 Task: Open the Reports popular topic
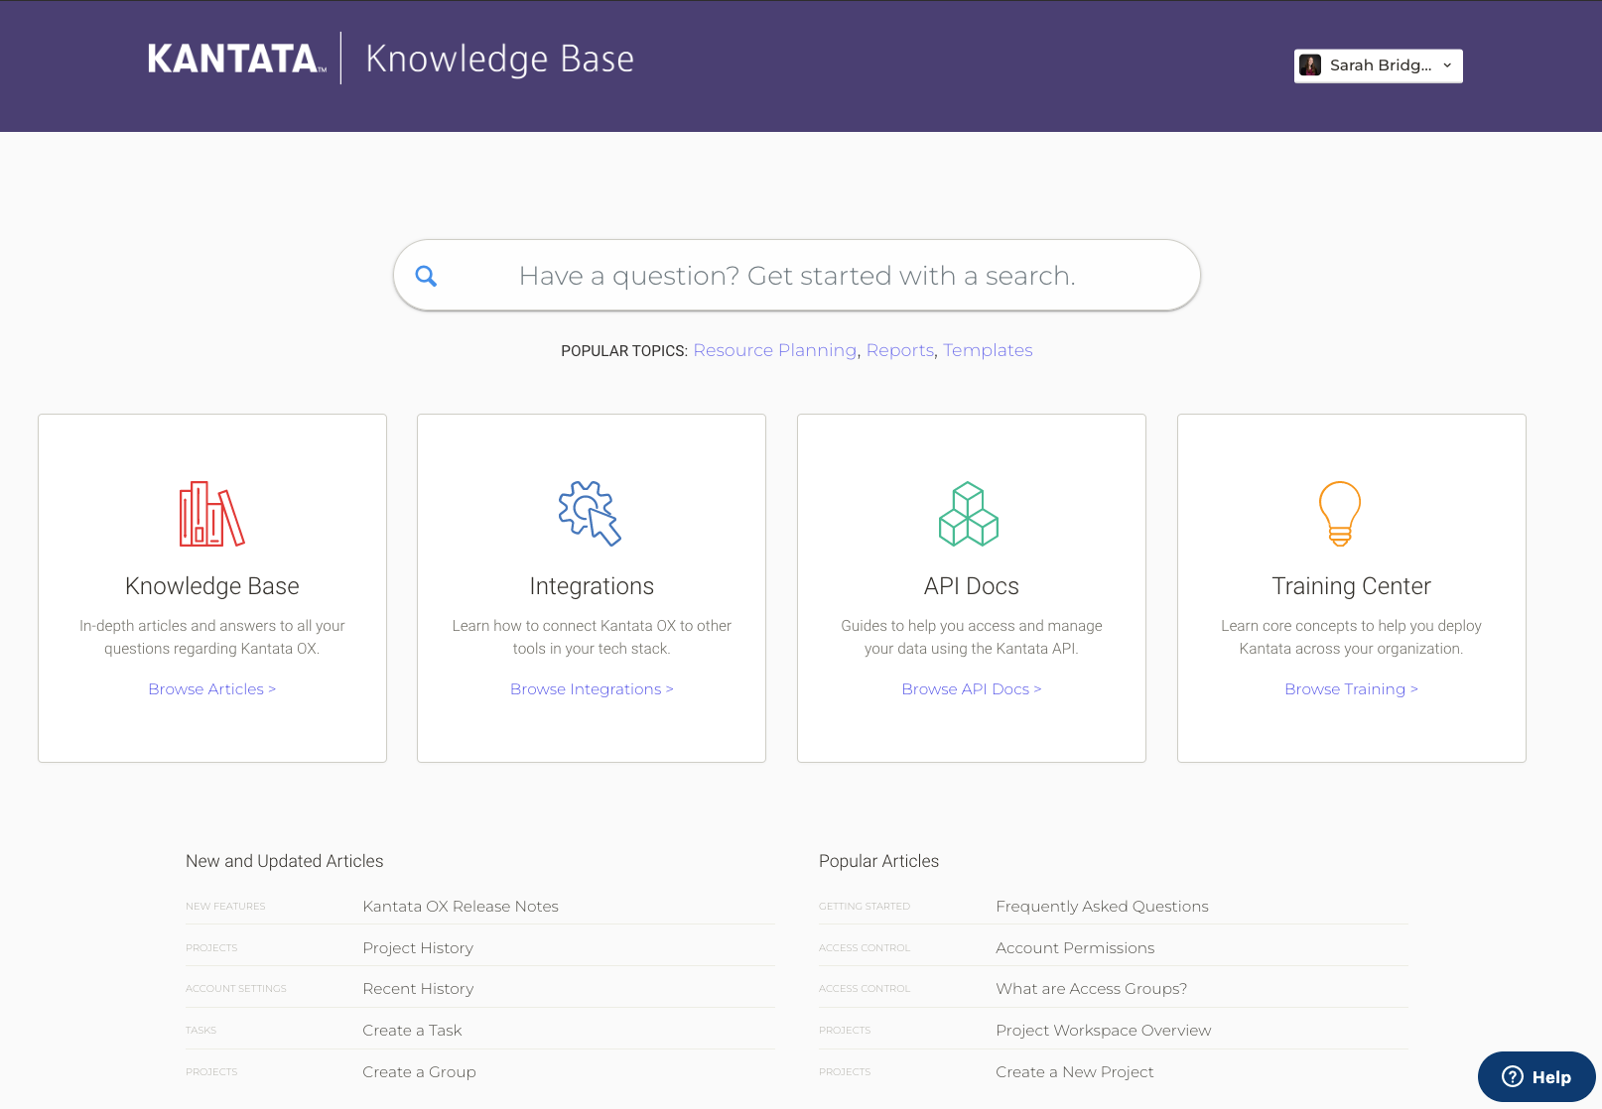[x=899, y=350]
